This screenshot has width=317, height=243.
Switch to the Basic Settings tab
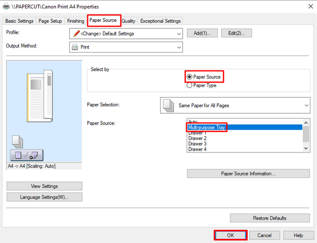coord(19,21)
